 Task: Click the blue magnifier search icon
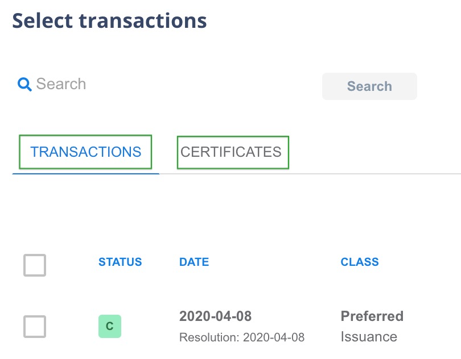click(x=24, y=84)
